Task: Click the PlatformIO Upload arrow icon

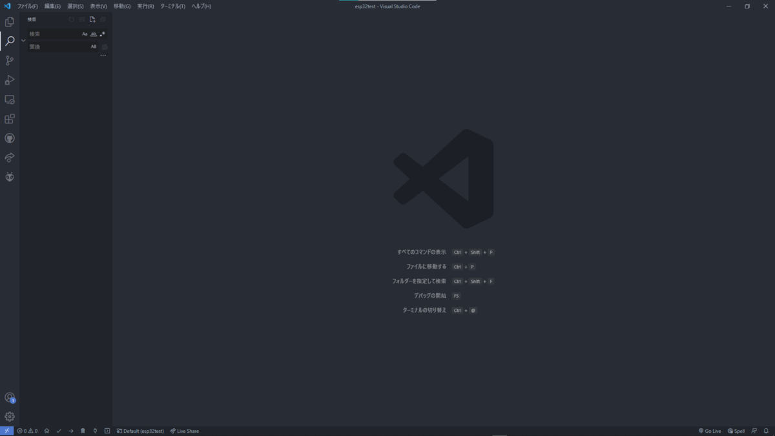Action: (x=71, y=431)
